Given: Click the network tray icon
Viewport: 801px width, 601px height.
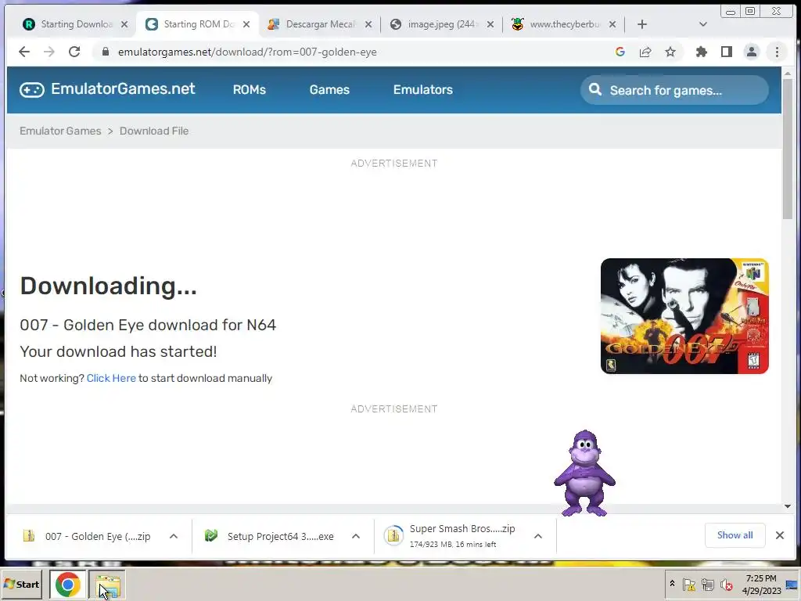Looking at the screenshot, I should click(707, 584).
